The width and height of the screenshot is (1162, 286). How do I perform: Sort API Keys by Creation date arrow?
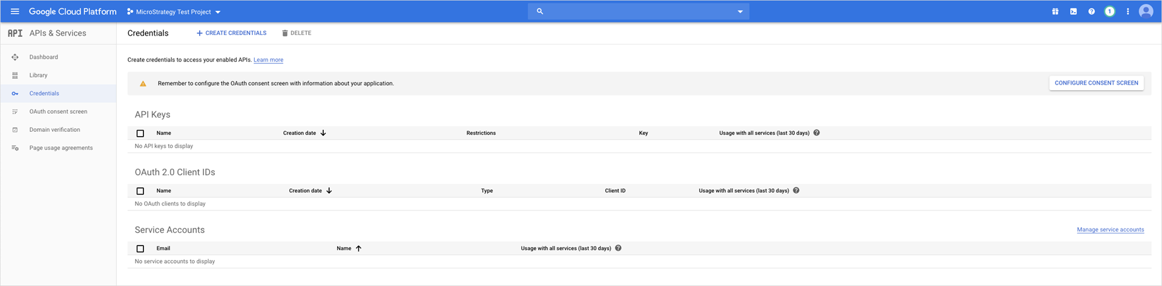(323, 133)
